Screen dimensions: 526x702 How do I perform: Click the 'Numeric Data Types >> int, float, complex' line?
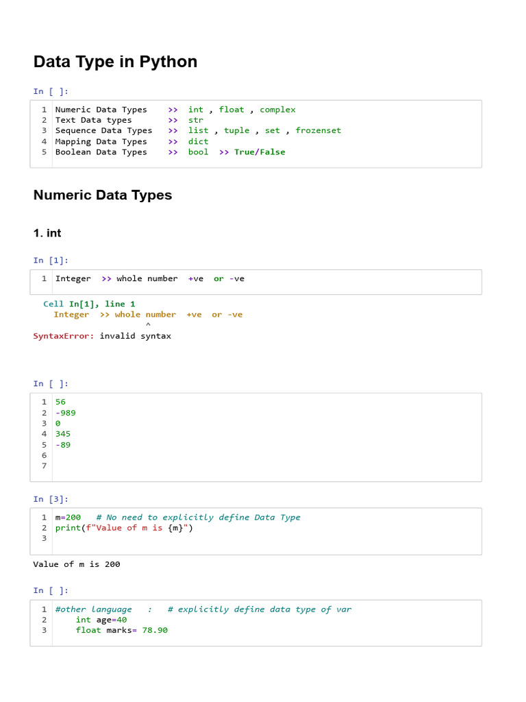(175, 110)
